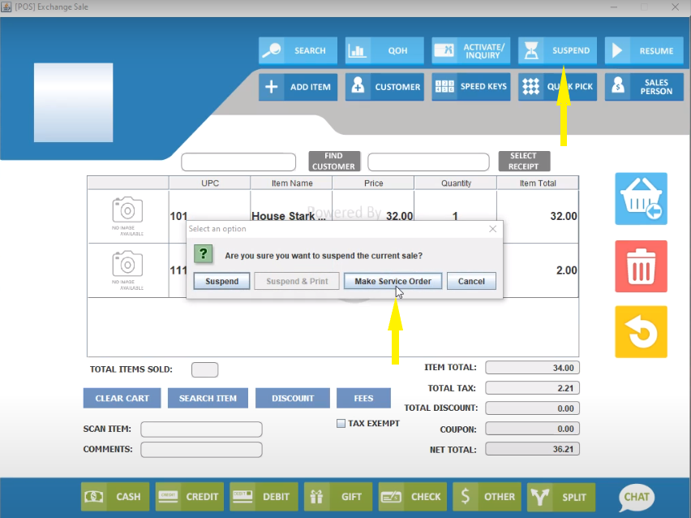Screen dimensions: 691x518
Task: Click the Search Item button
Action: (x=208, y=399)
